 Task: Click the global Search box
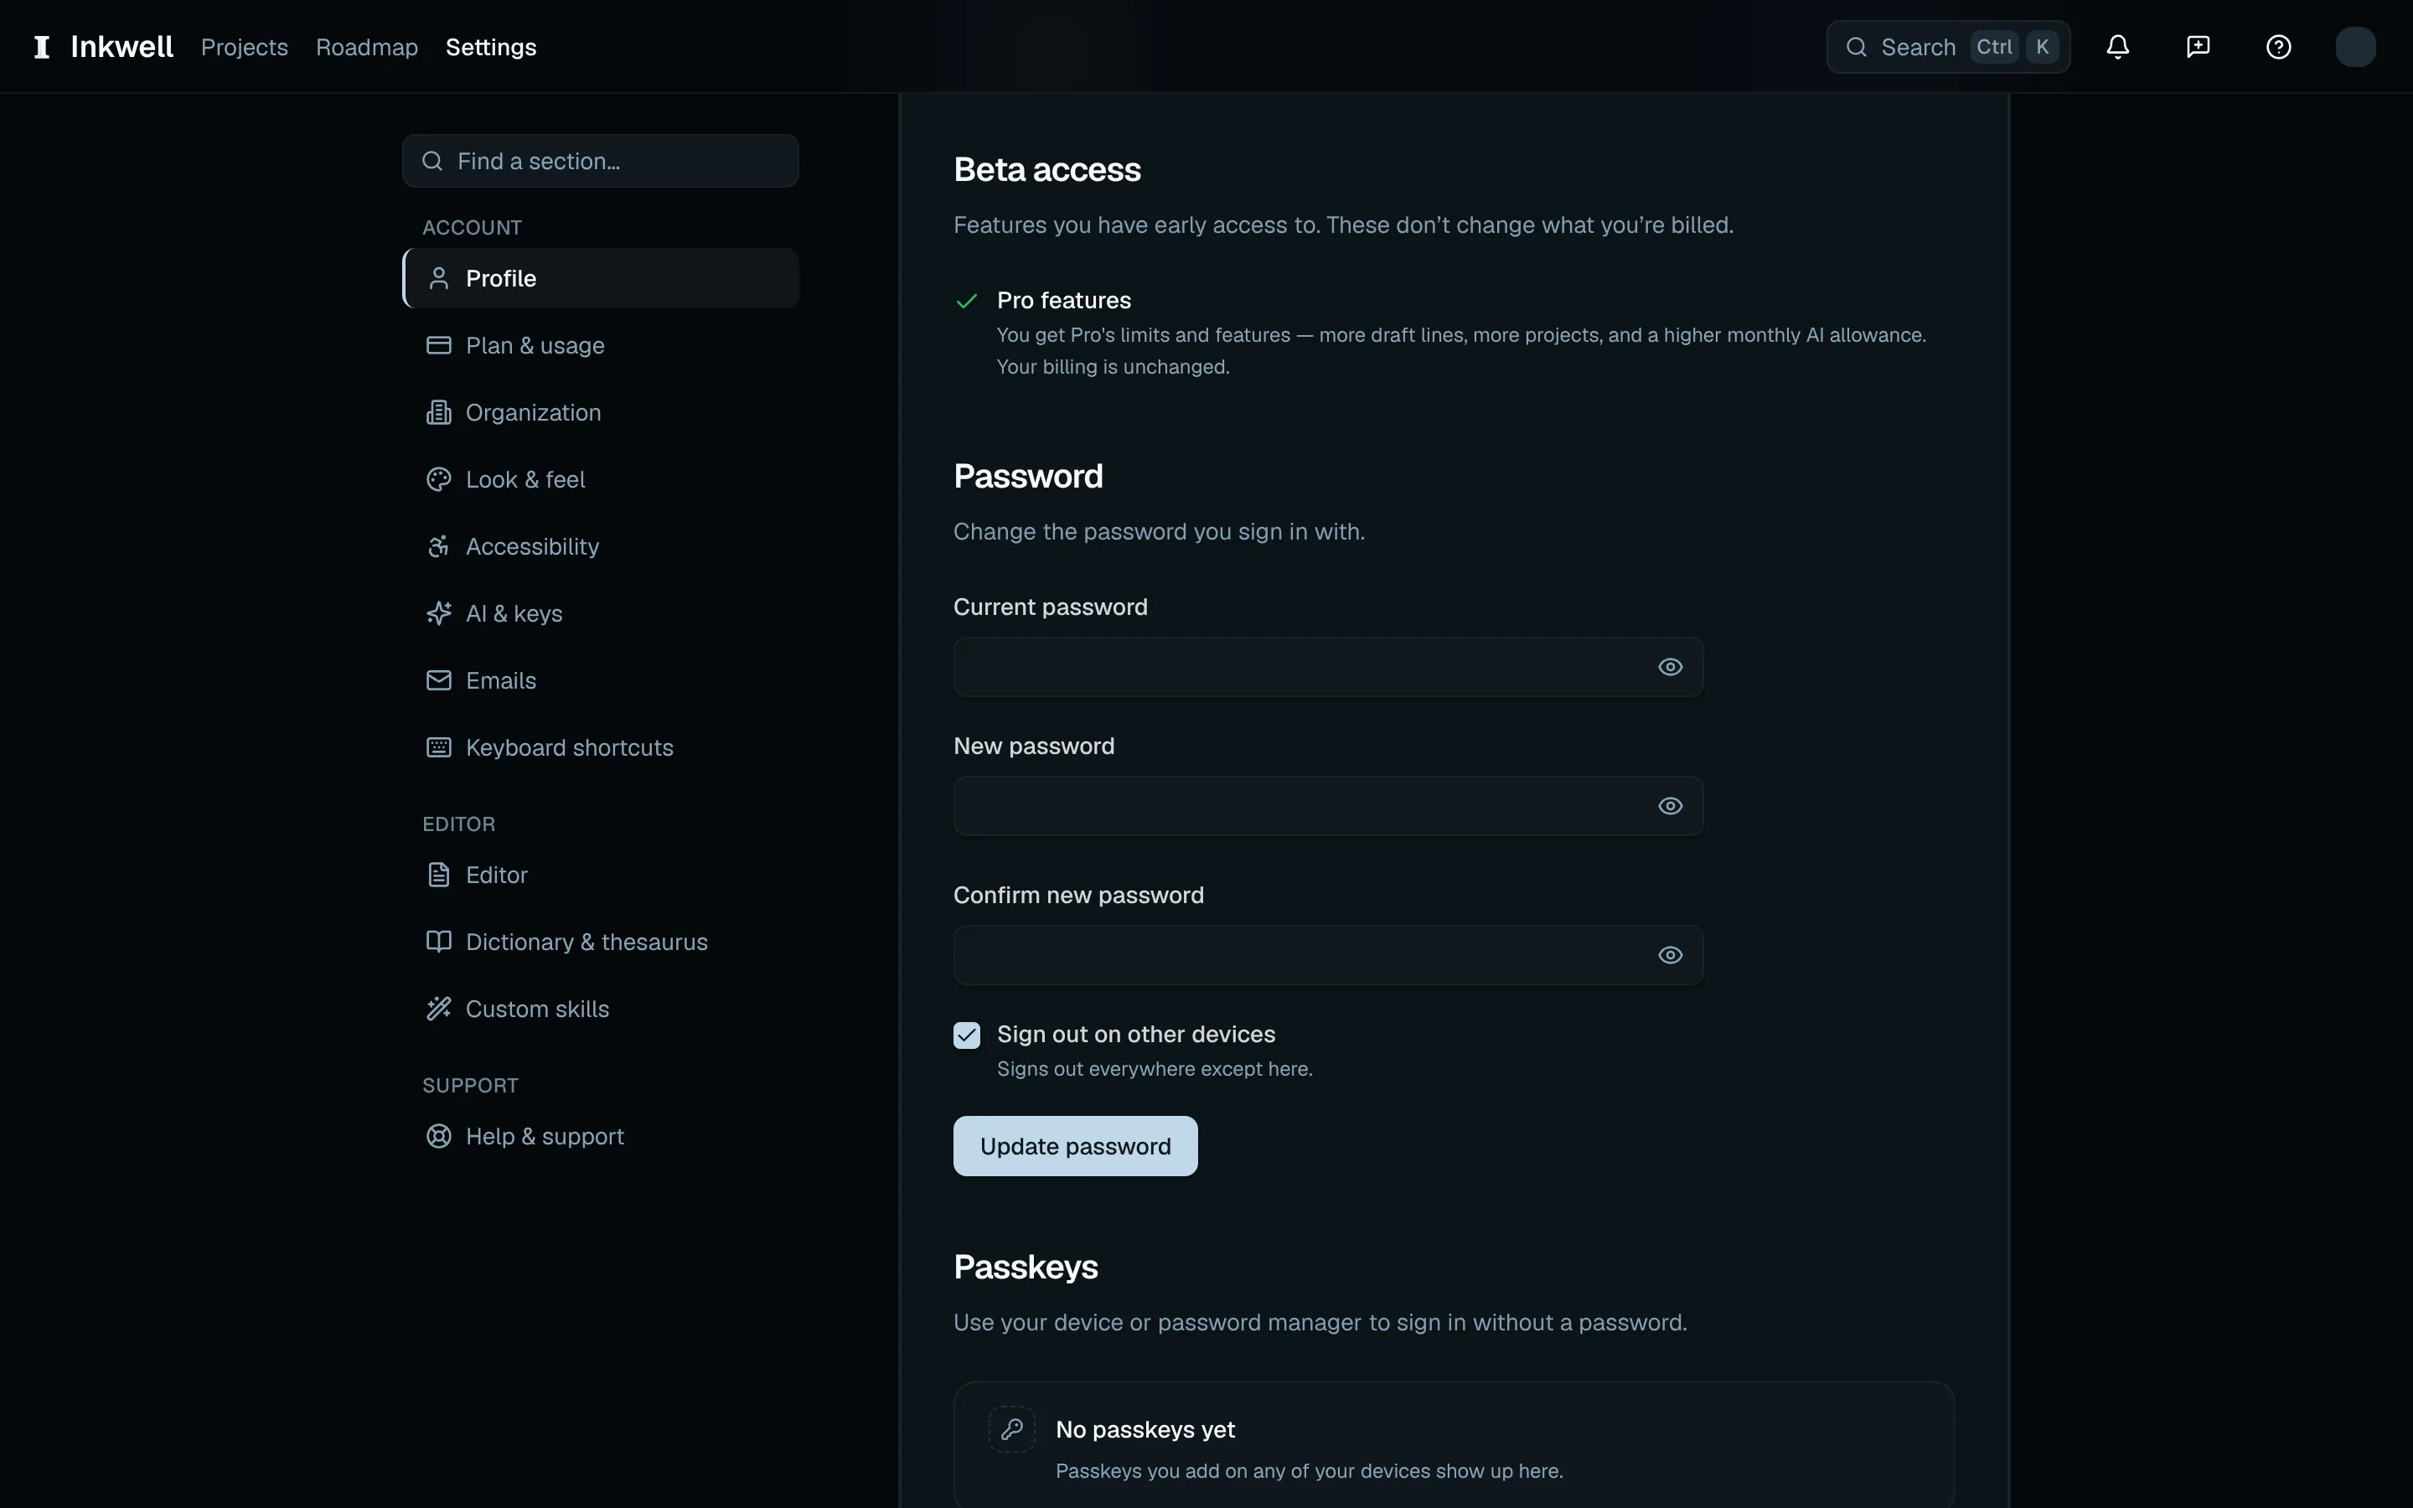click(1947, 47)
